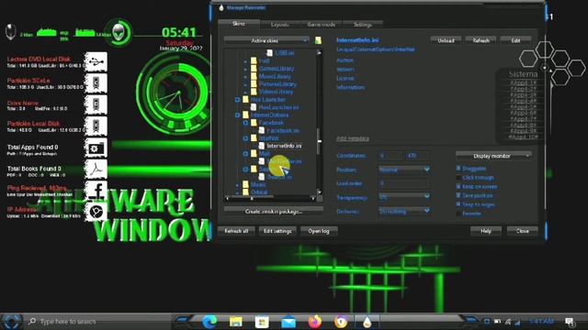Open the Chrome icon on desktop skin
588x330 pixels.
click(x=96, y=212)
